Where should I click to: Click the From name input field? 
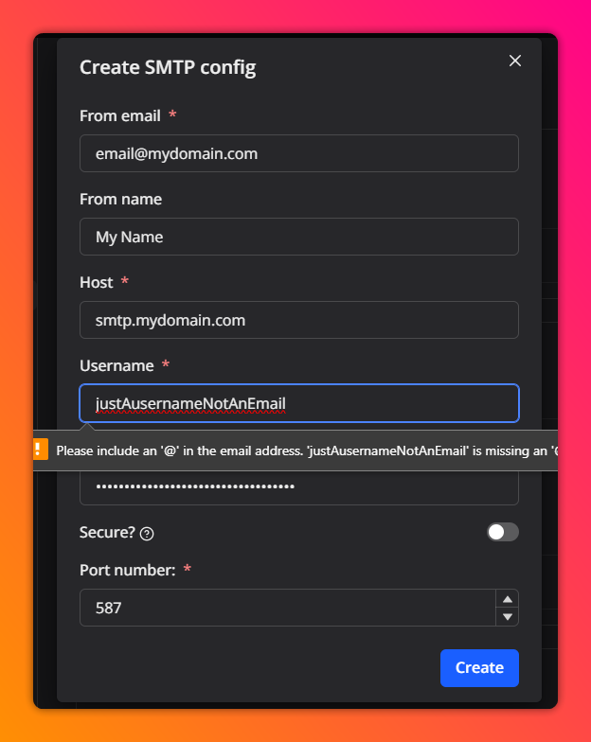pyautogui.click(x=299, y=237)
